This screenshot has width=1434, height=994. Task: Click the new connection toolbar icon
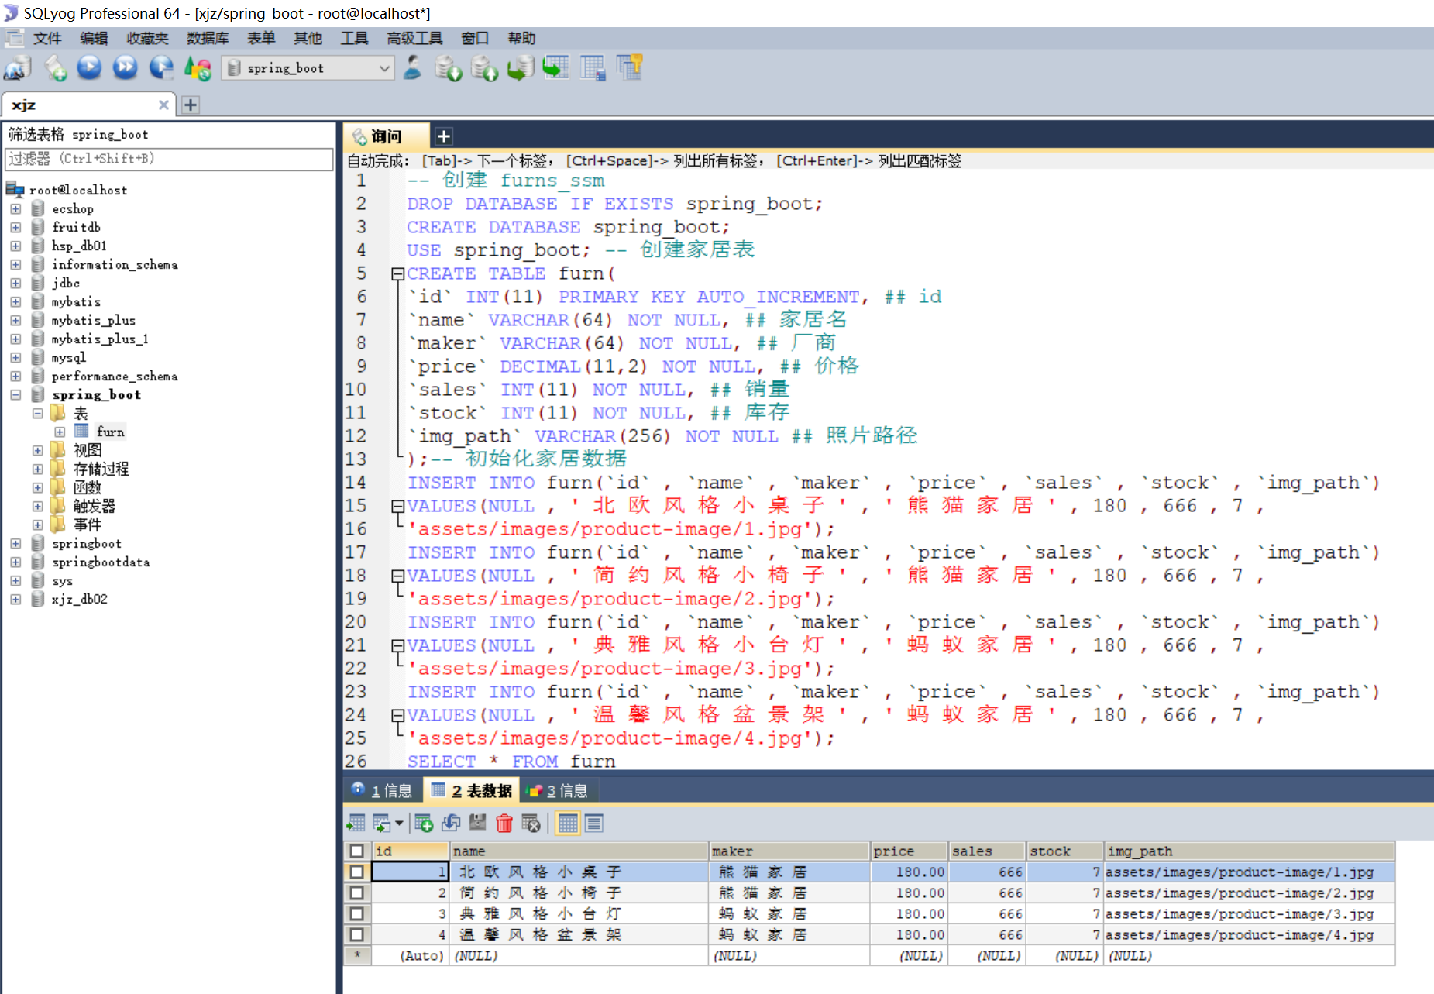(17, 68)
